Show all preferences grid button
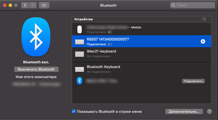Viewport: 218px width, 120px height. coord(44,5)
